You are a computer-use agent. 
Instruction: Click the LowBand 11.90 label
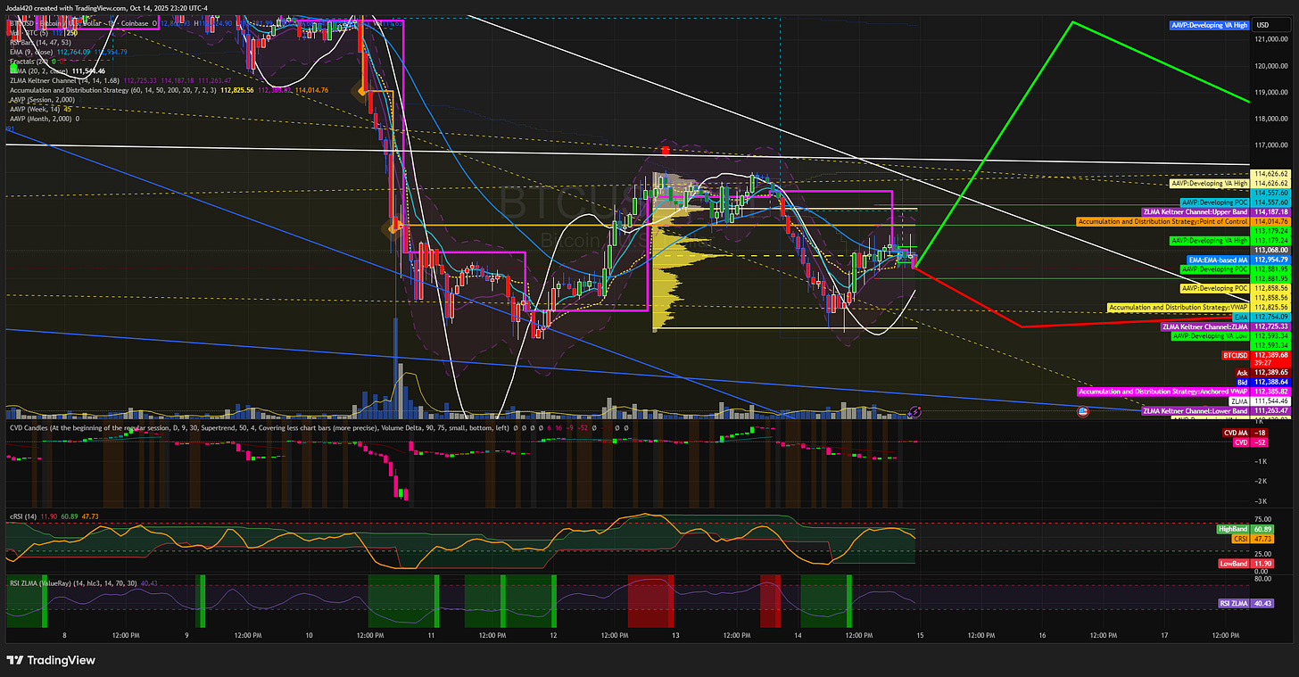tap(1245, 564)
